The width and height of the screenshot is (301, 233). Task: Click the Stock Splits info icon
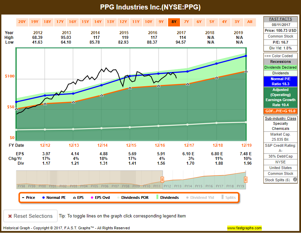click(x=295, y=180)
